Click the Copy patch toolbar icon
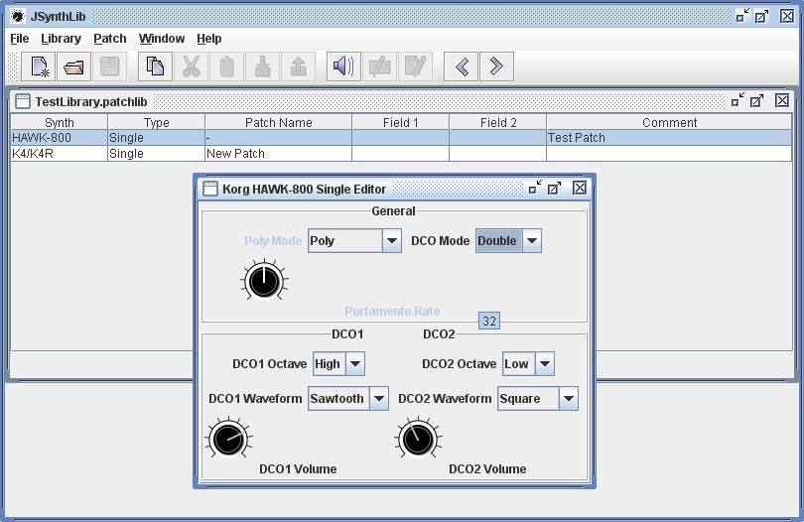The width and height of the screenshot is (804, 522). (x=155, y=66)
